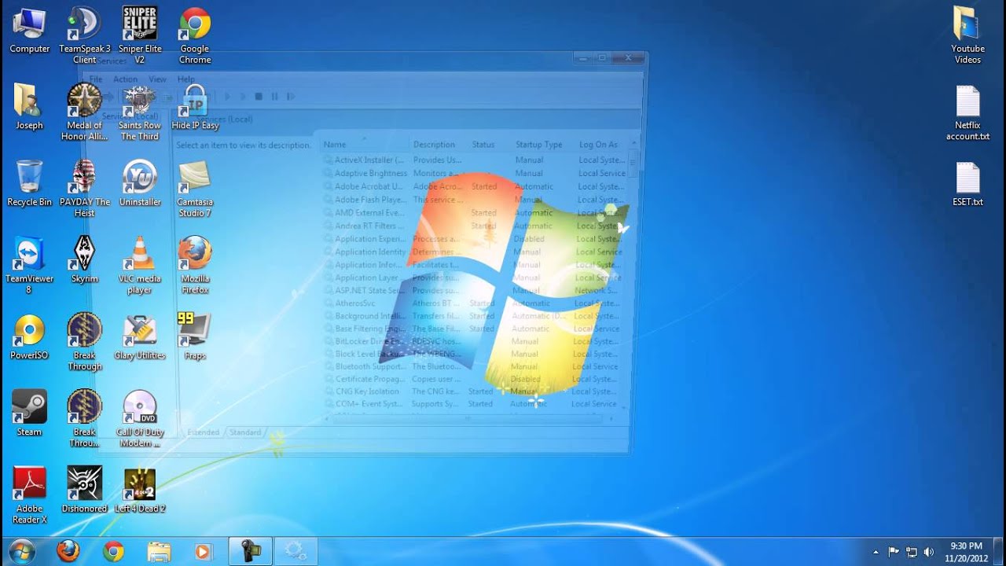Show hidden system tray icons
This screenshot has height=566, width=1006.
876,552
